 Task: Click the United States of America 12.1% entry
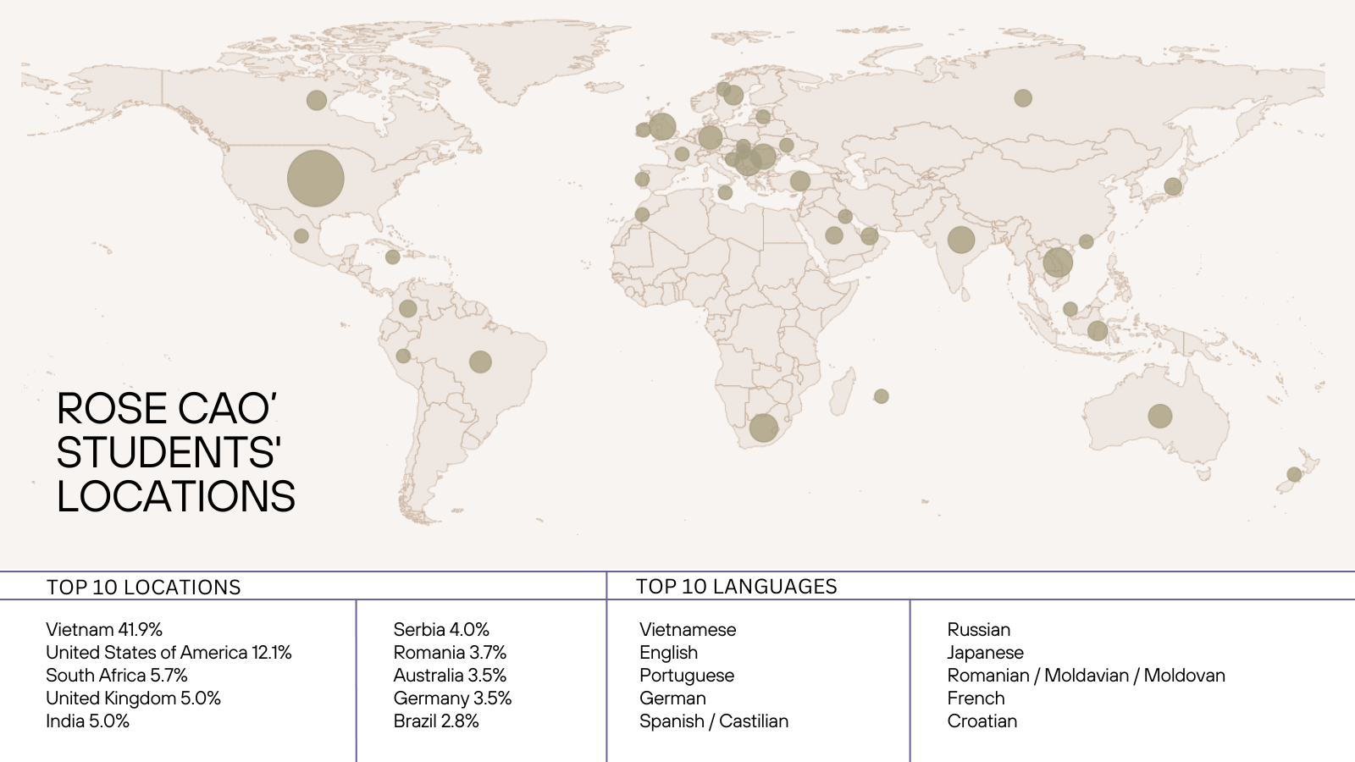(x=169, y=652)
